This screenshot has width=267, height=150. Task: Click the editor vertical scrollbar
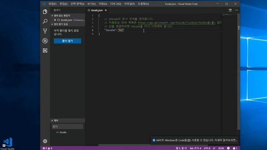239,71
